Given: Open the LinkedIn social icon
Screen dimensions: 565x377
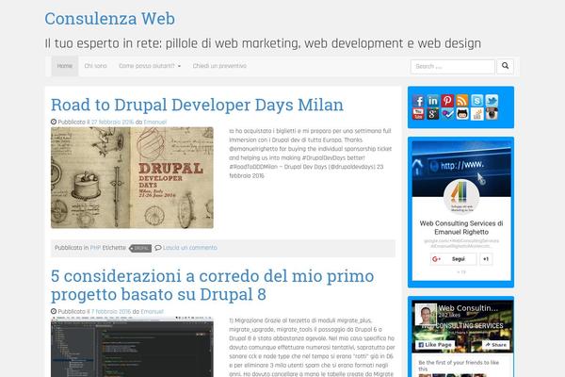Looking at the screenshot, I should (x=433, y=101).
